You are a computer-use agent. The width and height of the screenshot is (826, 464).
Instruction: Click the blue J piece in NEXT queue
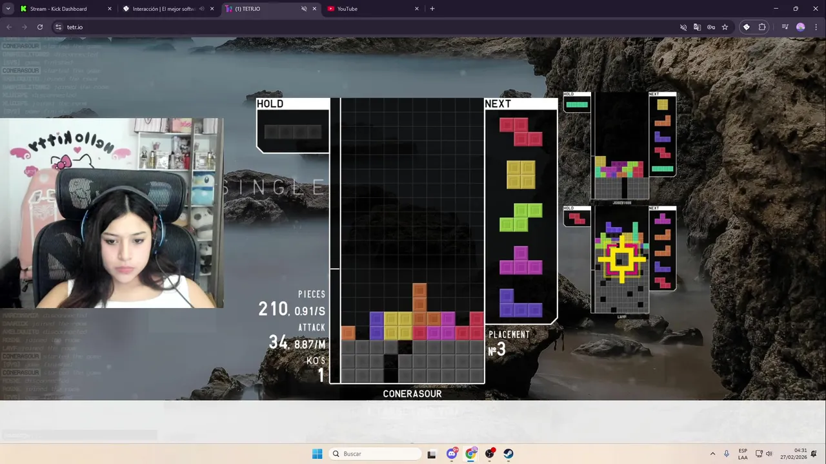pyautogui.click(x=521, y=303)
